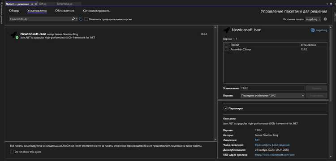Image resolution: width=336 pixels, height=161 pixels.
Task: Open the tab overflow dropdown arrow
Action: tap(327, 4)
